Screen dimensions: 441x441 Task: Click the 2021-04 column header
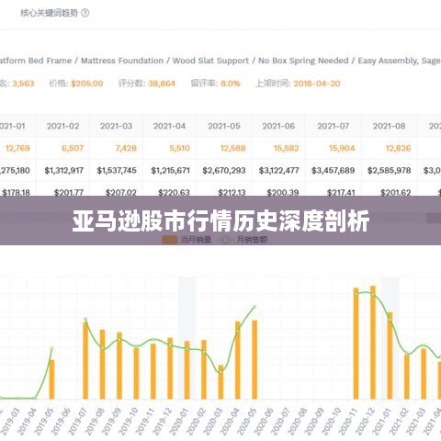point(169,126)
